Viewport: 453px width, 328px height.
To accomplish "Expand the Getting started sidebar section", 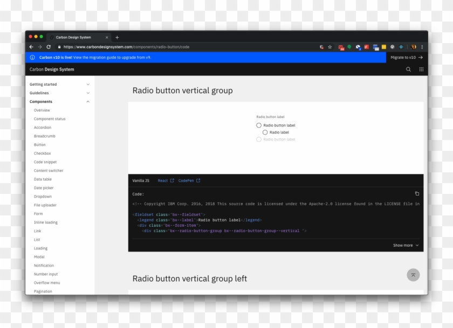I will (x=88, y=85).
